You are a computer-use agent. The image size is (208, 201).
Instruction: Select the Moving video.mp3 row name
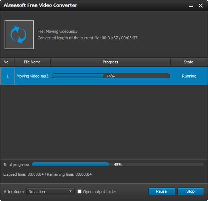point(32,76)
